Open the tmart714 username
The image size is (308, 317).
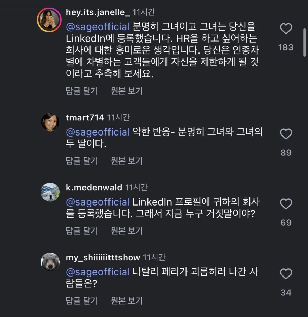[x=85, y=118]
